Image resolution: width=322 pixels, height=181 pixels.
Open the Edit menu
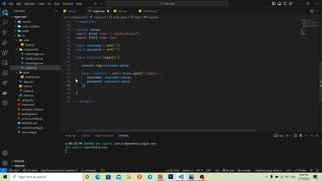tap(19, 4)
